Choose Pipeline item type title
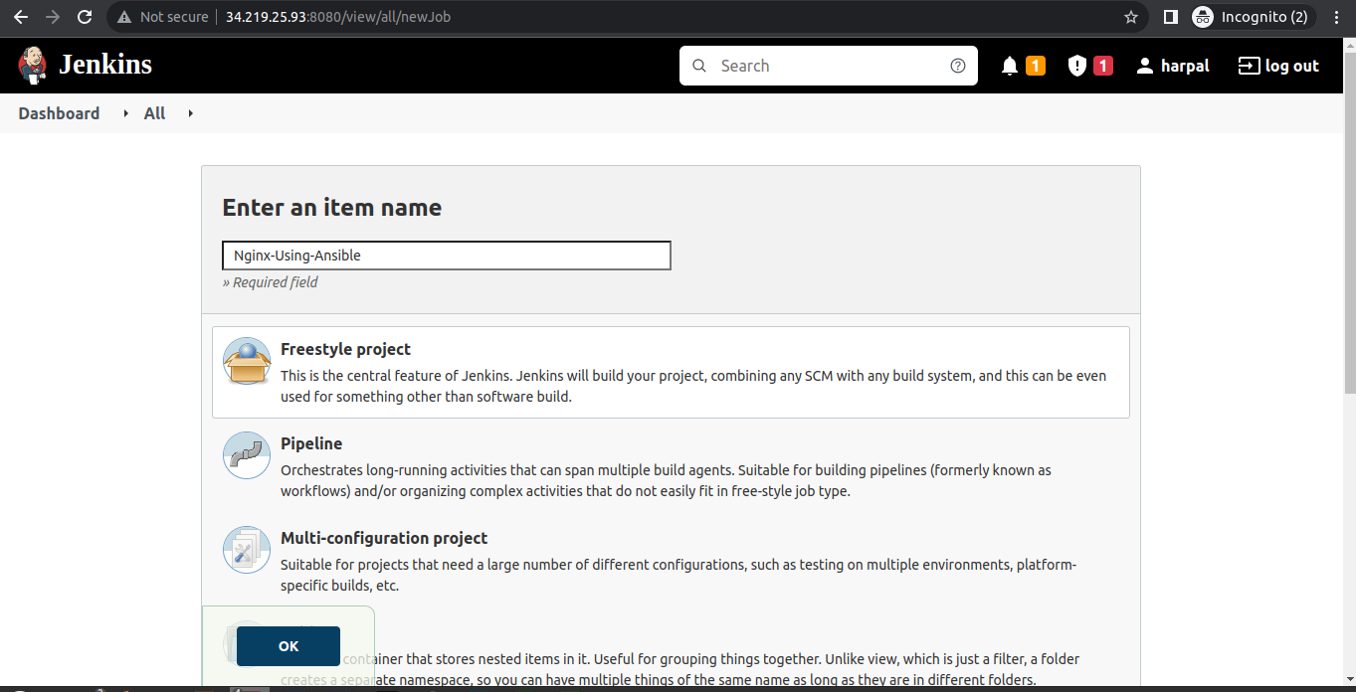Image resolution: width=1356 pixels, height=692 pixels. (311, 443)
